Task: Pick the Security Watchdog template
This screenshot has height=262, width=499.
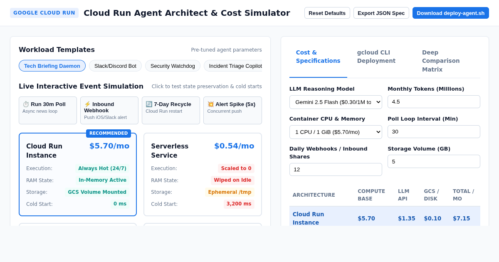Action: coord(173,66)
